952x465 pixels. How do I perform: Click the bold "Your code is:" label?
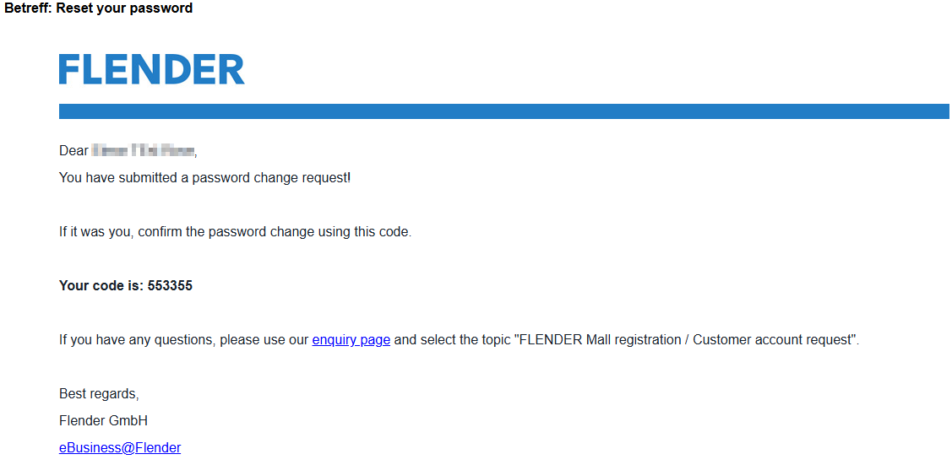click(x=101, y=286)
